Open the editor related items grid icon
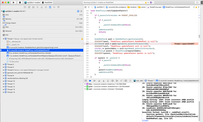203x122 pixels. click(x=85, y=7)
